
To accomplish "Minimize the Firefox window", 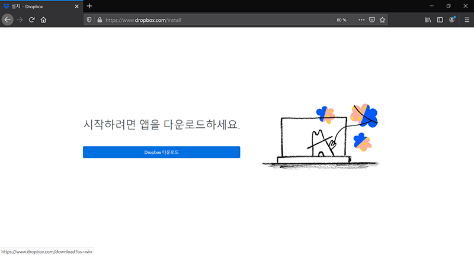I will (432, 6).
